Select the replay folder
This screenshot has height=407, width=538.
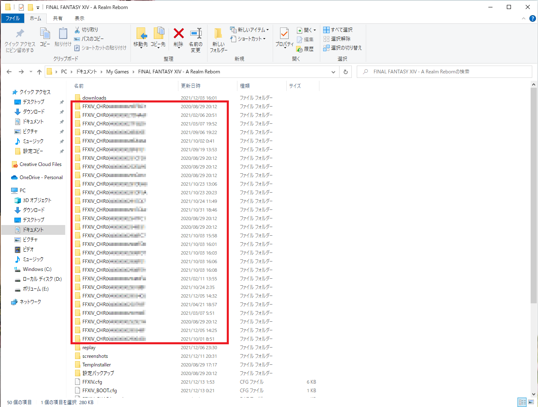(89, 348)
